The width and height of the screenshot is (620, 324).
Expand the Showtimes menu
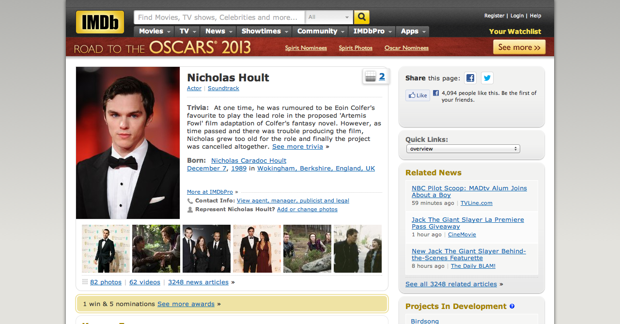(264, 31)
